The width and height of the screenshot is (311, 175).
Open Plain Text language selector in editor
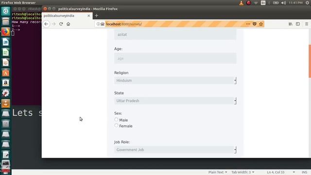click(x=218, y=172)
